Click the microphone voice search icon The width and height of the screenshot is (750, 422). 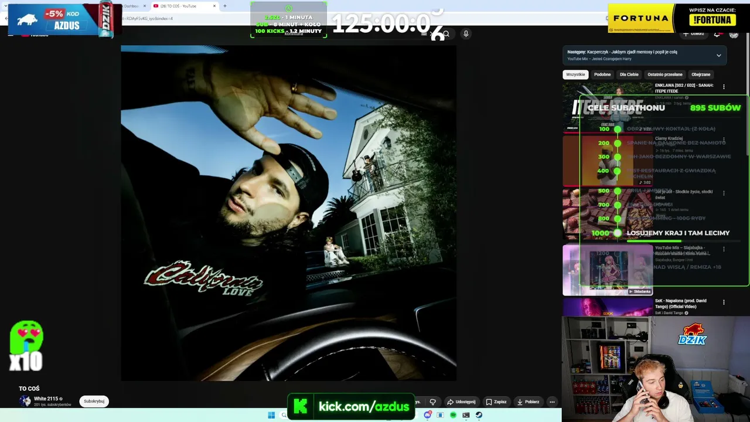(x=466, y=34)
